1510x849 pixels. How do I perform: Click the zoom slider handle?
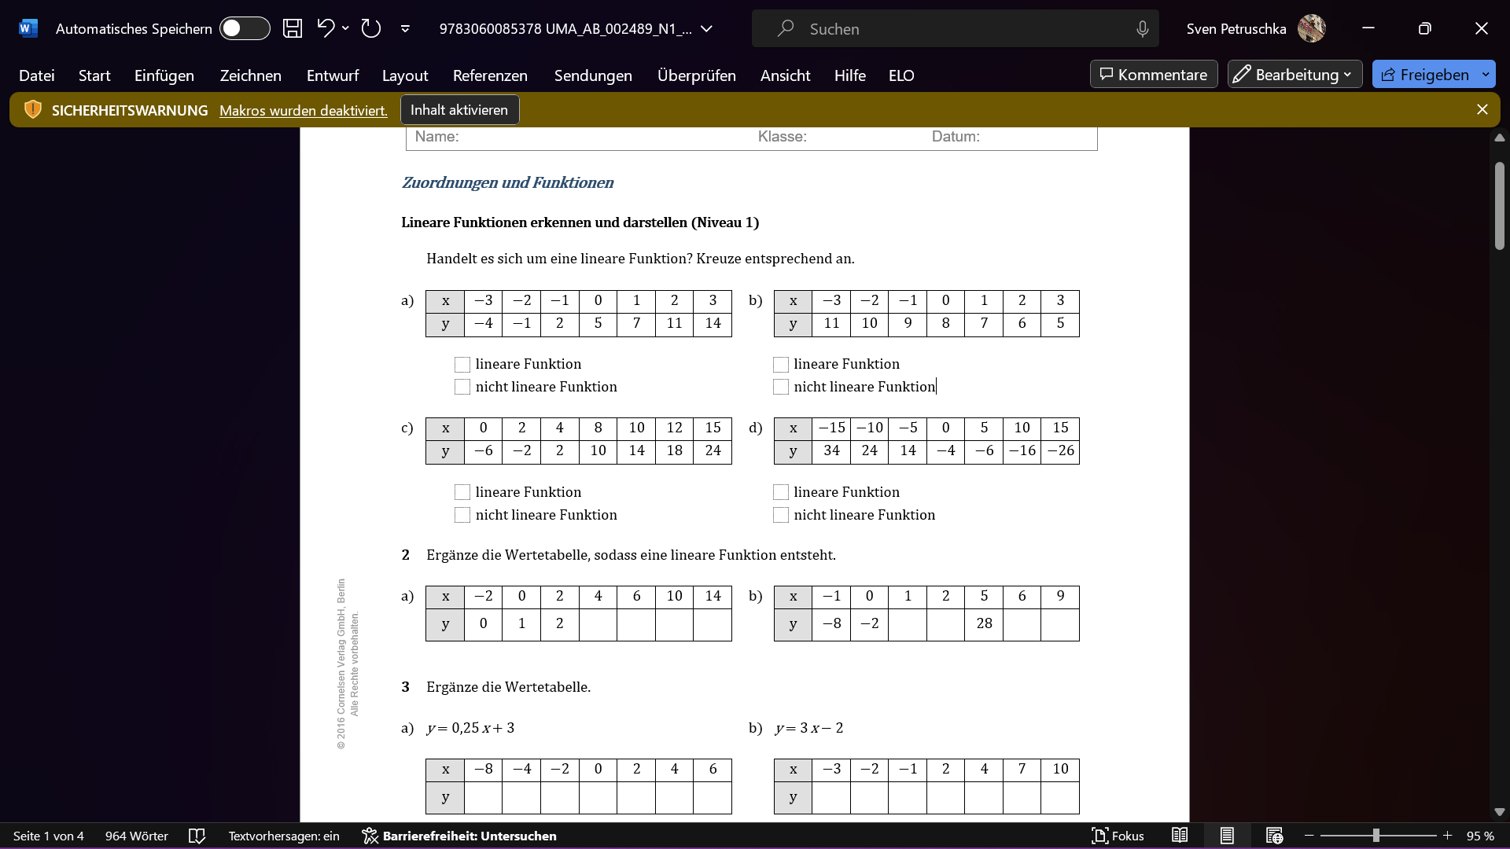[x=1376, y=836]
